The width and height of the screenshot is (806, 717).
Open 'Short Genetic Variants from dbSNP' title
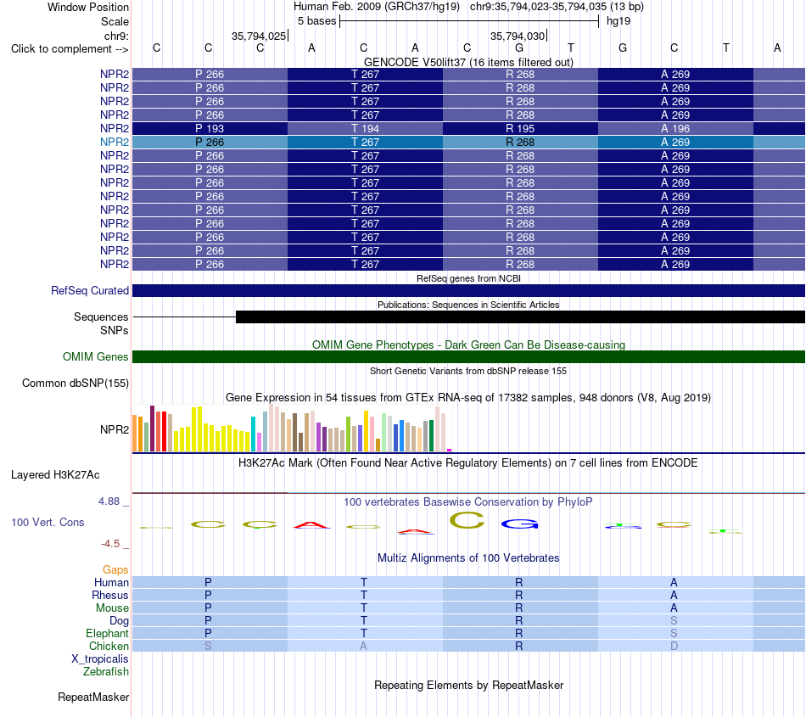point(468,371)
